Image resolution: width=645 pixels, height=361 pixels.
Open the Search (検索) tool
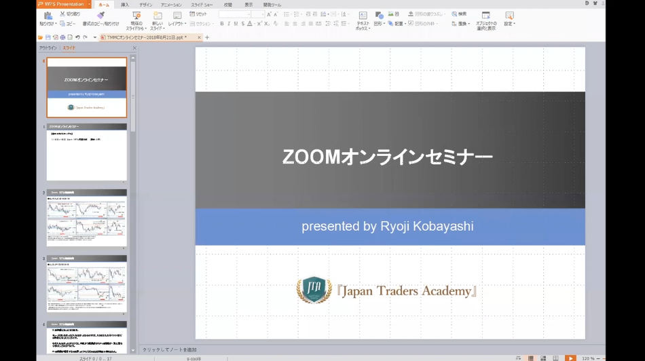click(459, 14)
